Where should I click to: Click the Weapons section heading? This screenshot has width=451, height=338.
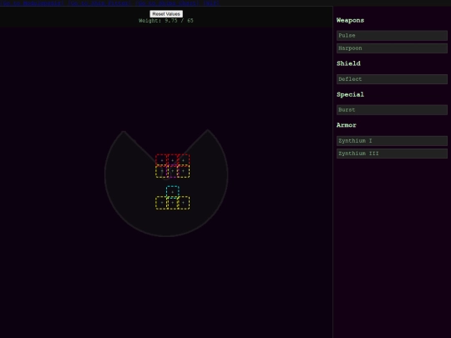[350, 20]
